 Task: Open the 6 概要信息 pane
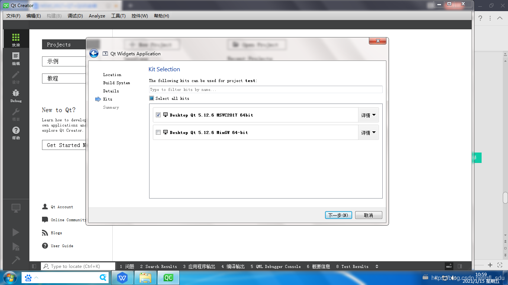tap(318, 266)
